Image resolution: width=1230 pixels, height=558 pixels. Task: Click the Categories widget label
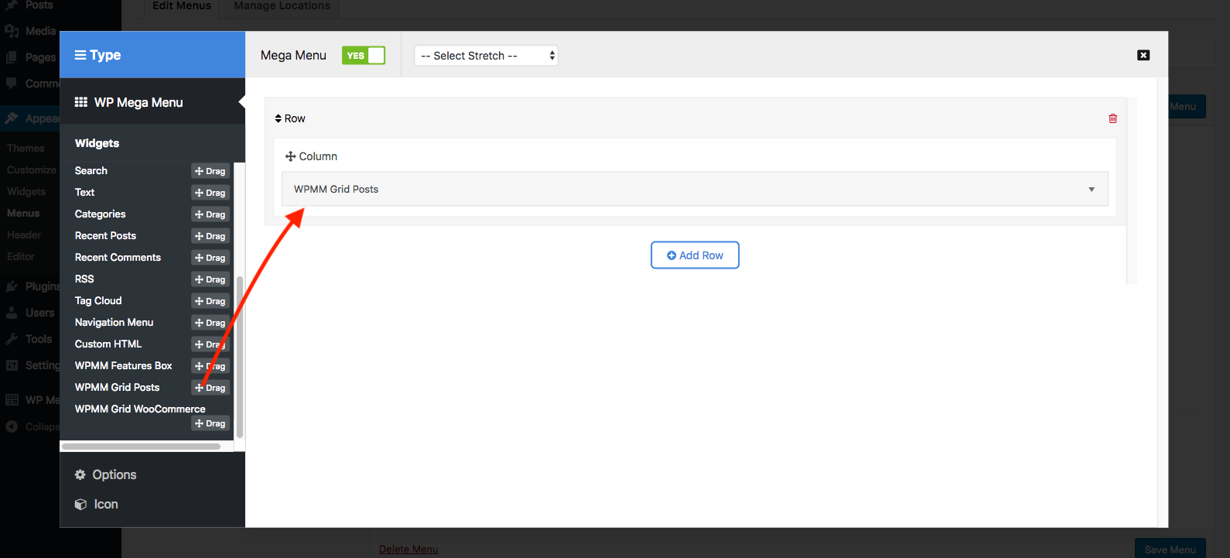tap(100, 214)
